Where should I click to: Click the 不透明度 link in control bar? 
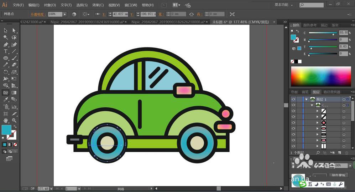point(36,14)
